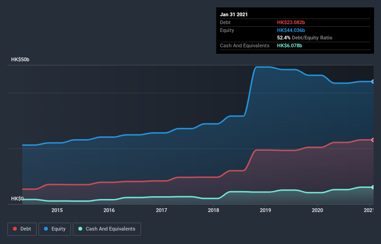Select the Equity endpoint marker on chart

click(x=373, y=82)
